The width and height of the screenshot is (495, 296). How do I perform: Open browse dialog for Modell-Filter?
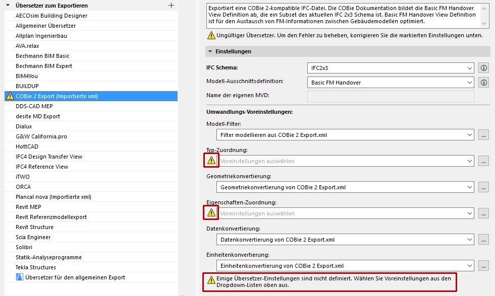coord(483,134)
